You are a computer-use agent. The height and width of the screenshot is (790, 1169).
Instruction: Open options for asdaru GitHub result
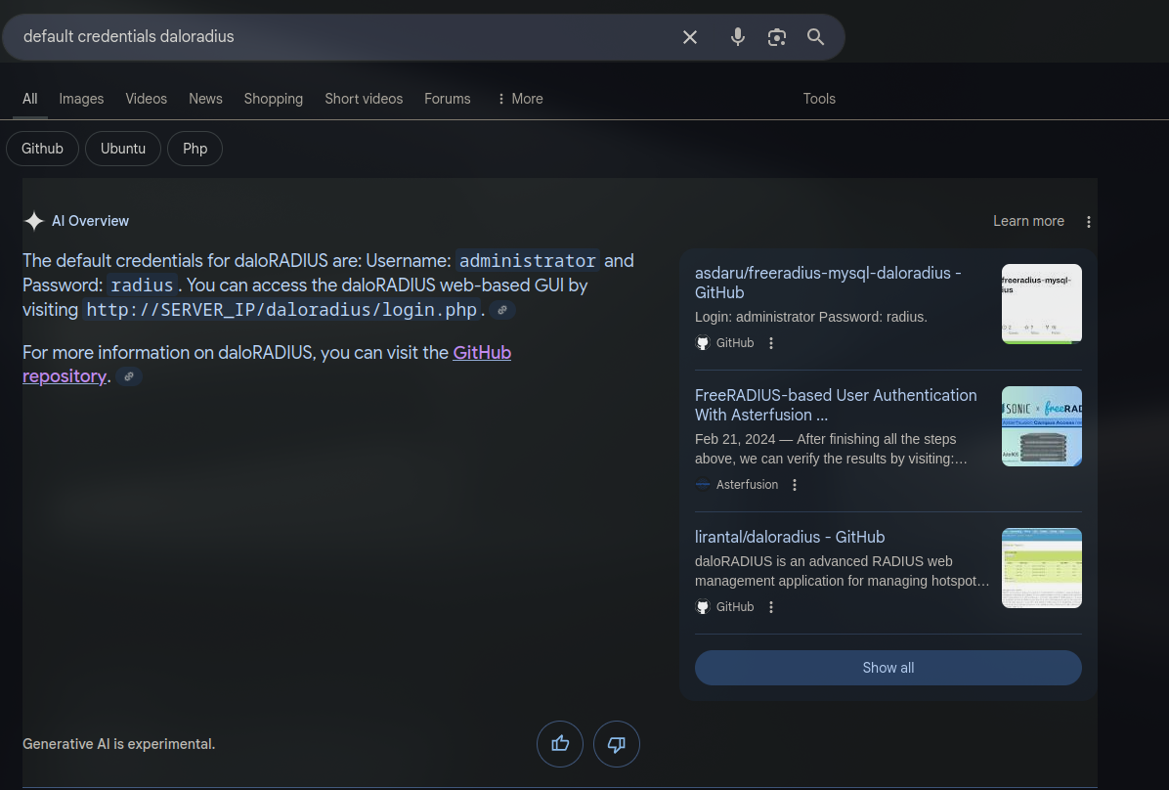pyautogui.click(x=771, y=343)
